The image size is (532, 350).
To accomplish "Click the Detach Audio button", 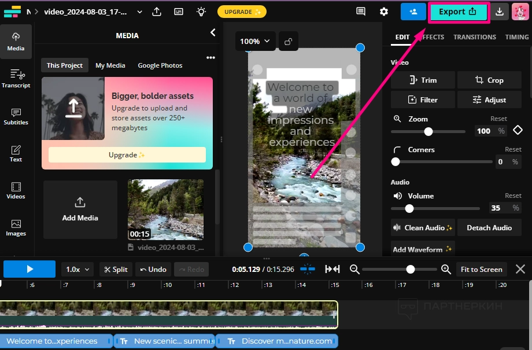I will point(489,227).
